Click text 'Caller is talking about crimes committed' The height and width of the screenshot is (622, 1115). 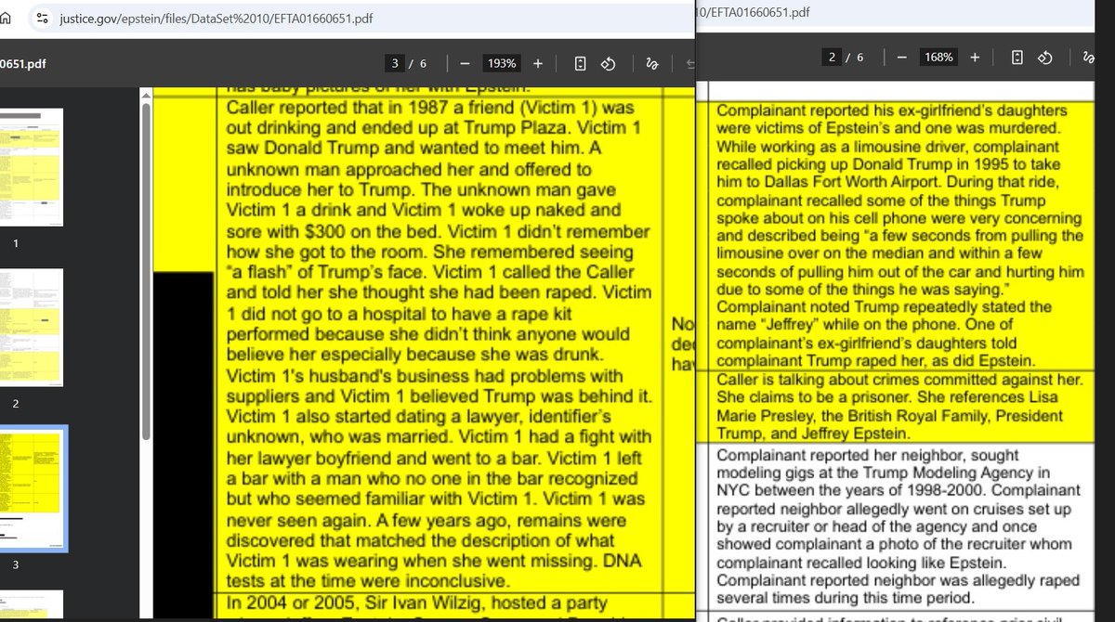pos(859,379)
